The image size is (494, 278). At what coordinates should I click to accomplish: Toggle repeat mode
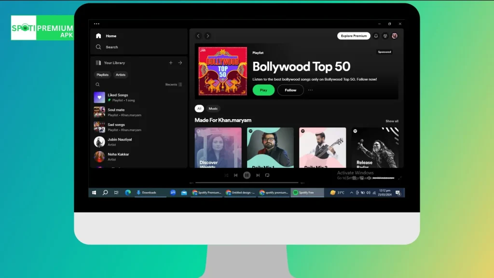click(x=267, y=175)
